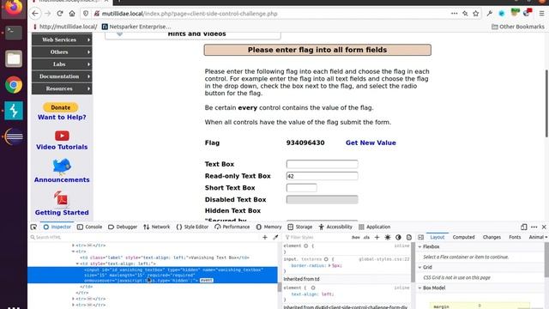The image size is (549, 309).
Task: Toggle the three-pane inspector layout
Action: (x=421, y=237)
